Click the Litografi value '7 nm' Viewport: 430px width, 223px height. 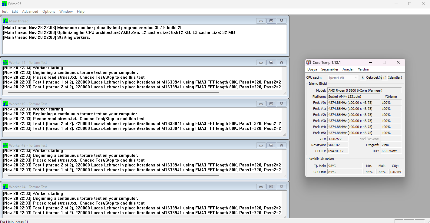click(x=391, y=145)
